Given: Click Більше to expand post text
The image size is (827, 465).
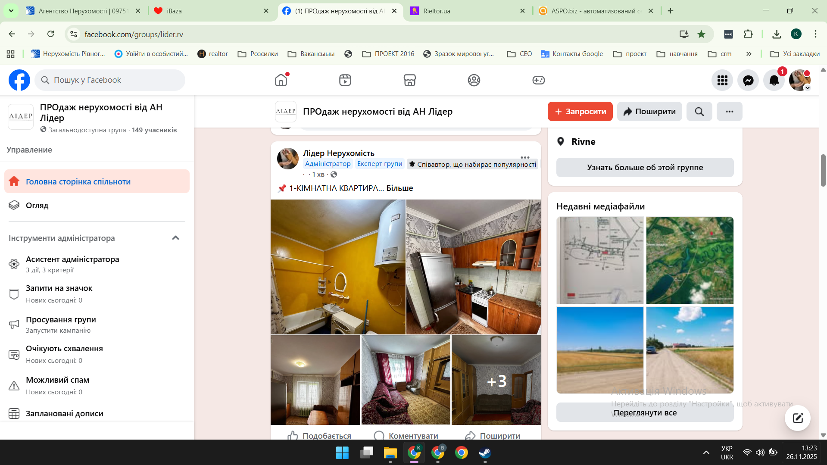Looking at the screenshot, I should (399, 188).
